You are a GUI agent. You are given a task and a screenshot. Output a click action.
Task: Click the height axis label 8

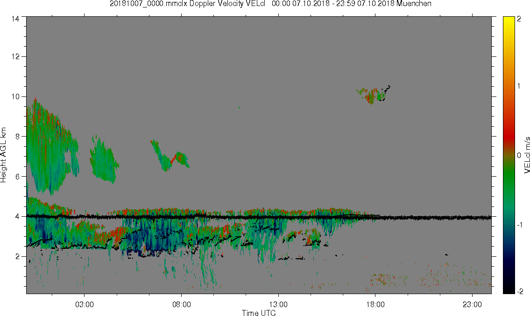pyautogui.click(x=18, y=136)
